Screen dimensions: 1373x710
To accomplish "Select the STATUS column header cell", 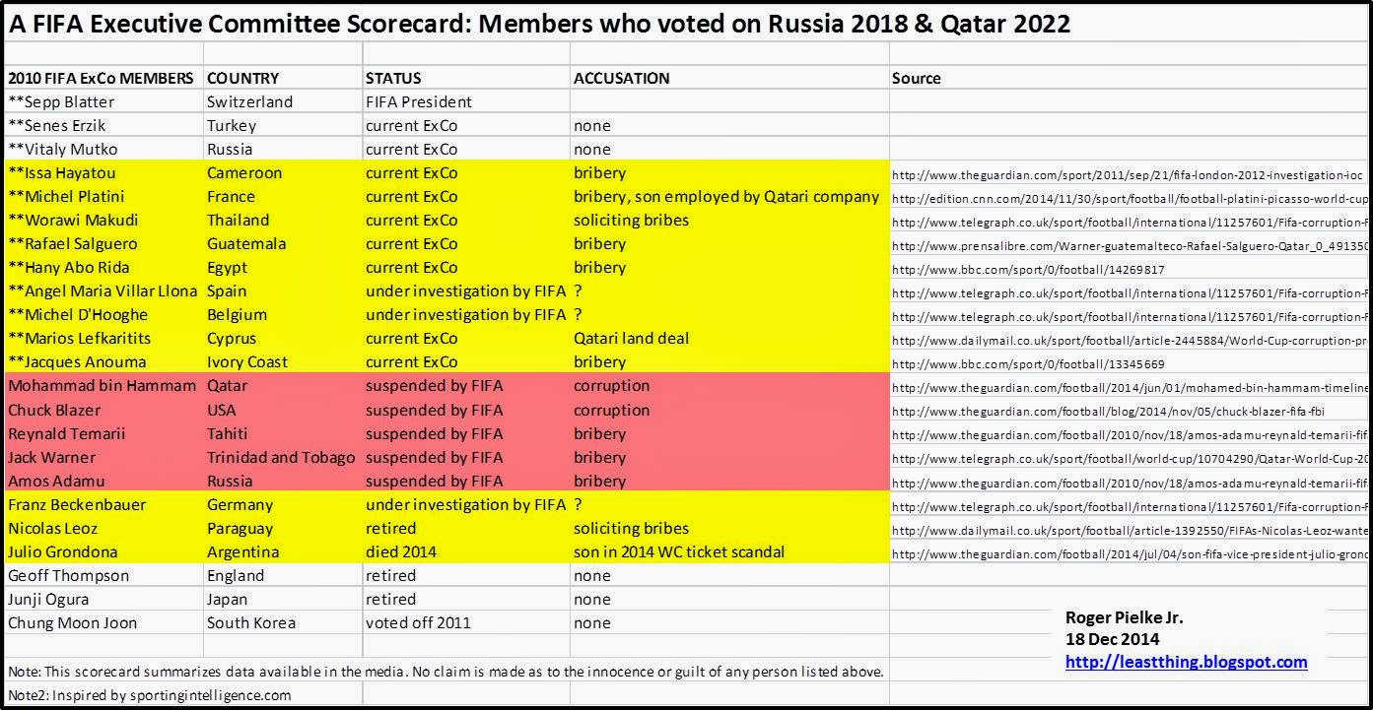I will point(465,78).
